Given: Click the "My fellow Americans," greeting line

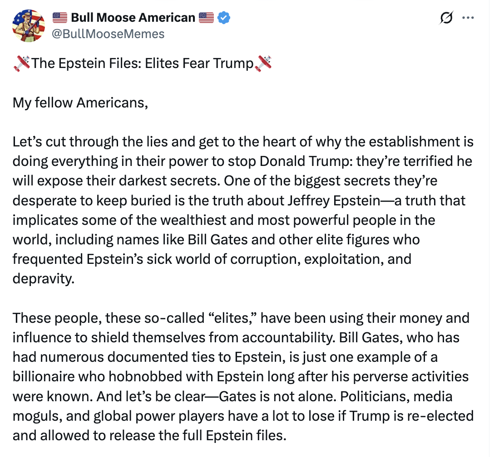Looking at the screenshot, I should [81, 103].
